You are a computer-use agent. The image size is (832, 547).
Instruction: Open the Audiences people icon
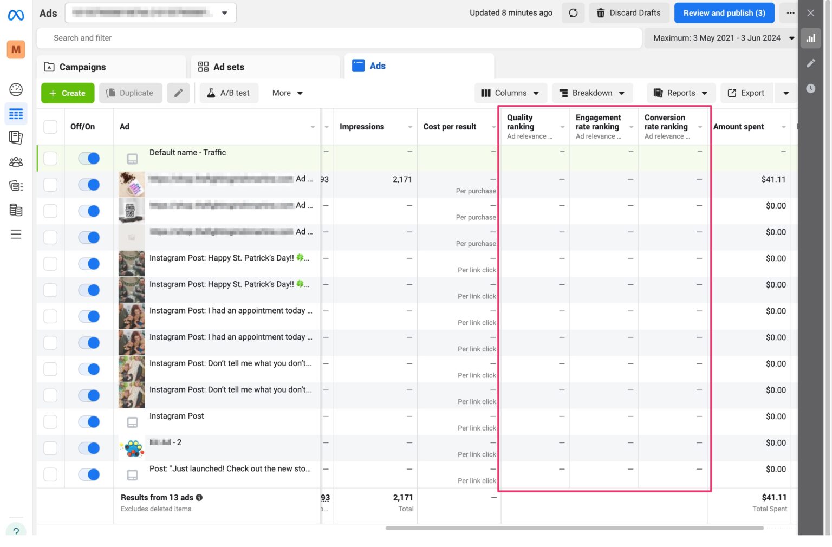tap(16, 161)
